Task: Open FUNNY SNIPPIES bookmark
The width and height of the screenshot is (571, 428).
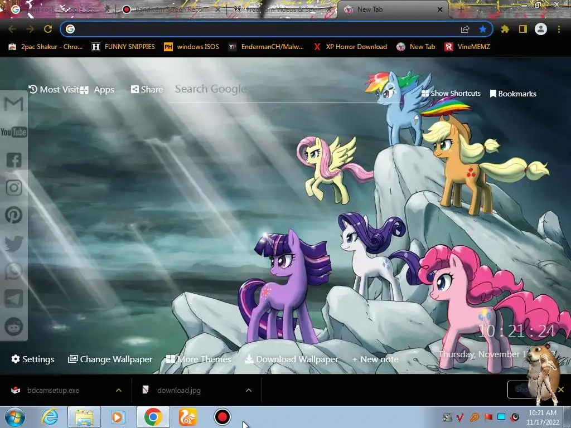Action: [123, 47]
